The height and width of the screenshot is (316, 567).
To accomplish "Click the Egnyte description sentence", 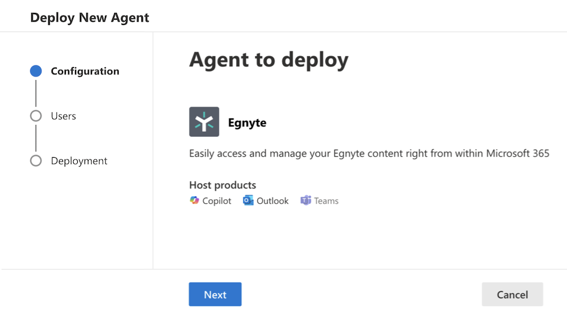I will click(x=369, y=154).
